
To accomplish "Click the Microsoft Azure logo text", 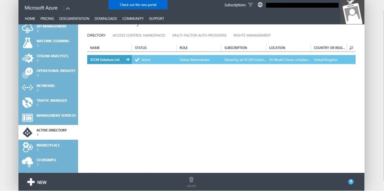I will coord(41,8).
